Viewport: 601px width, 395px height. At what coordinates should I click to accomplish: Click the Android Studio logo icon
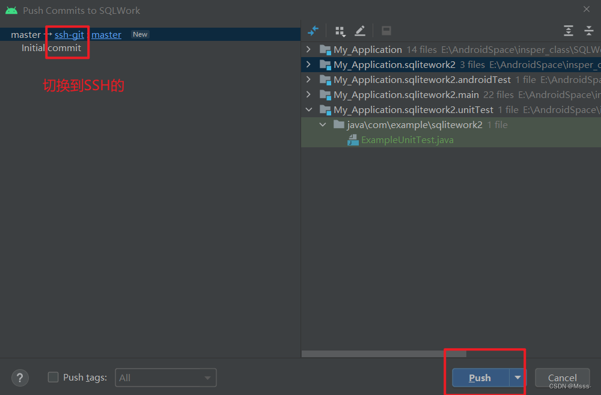coord(11,10)
